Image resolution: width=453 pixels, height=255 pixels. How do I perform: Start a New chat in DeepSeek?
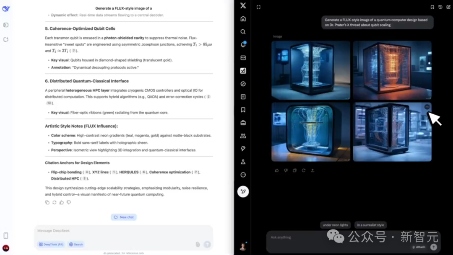pyautogui.click(x=124, y=217)
